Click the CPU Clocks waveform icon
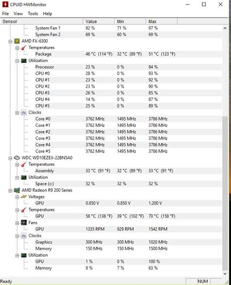Image resolution: width=231 pixels, height=285 pixels. click(x=24, y=112)
